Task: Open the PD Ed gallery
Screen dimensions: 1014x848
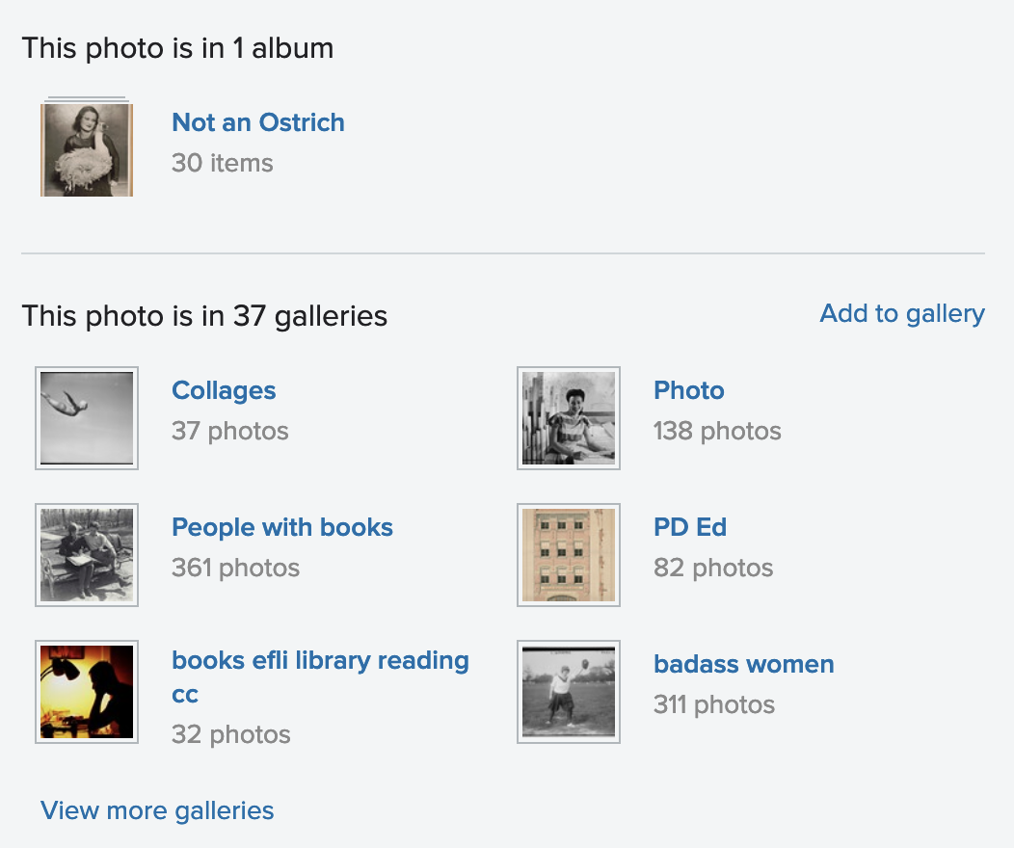Action: (x=689, y=527)
